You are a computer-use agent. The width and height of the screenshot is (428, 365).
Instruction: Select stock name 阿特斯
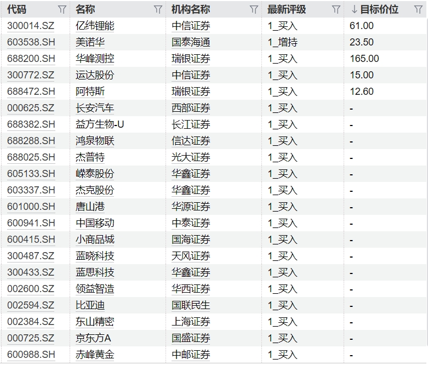coord(90,92)
